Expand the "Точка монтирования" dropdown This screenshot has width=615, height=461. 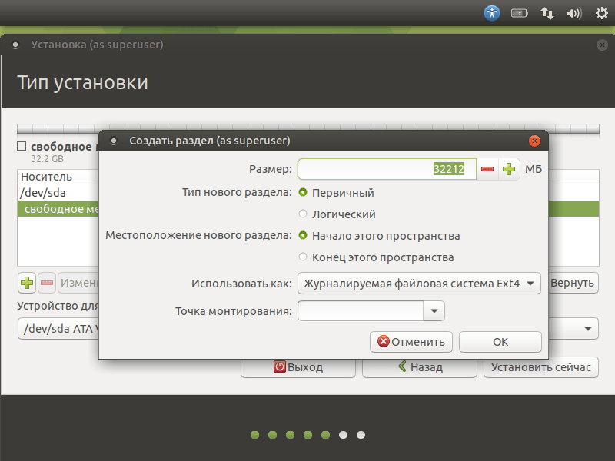click(x=434, y=310)
